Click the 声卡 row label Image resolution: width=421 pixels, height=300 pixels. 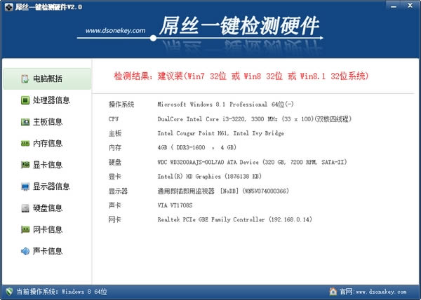pyautogui.click(x=115, y=205)
